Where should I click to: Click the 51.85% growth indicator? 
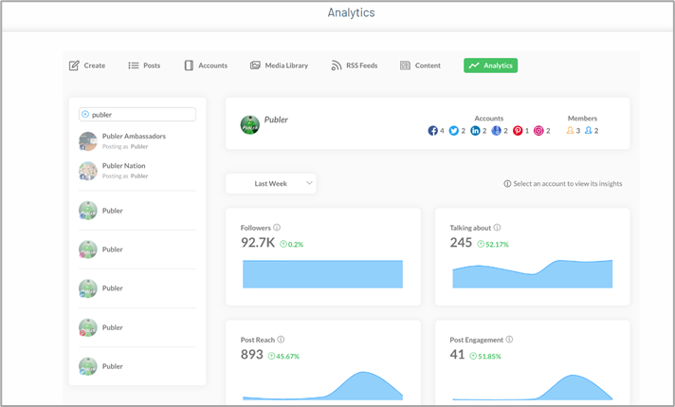click(485, 356)
